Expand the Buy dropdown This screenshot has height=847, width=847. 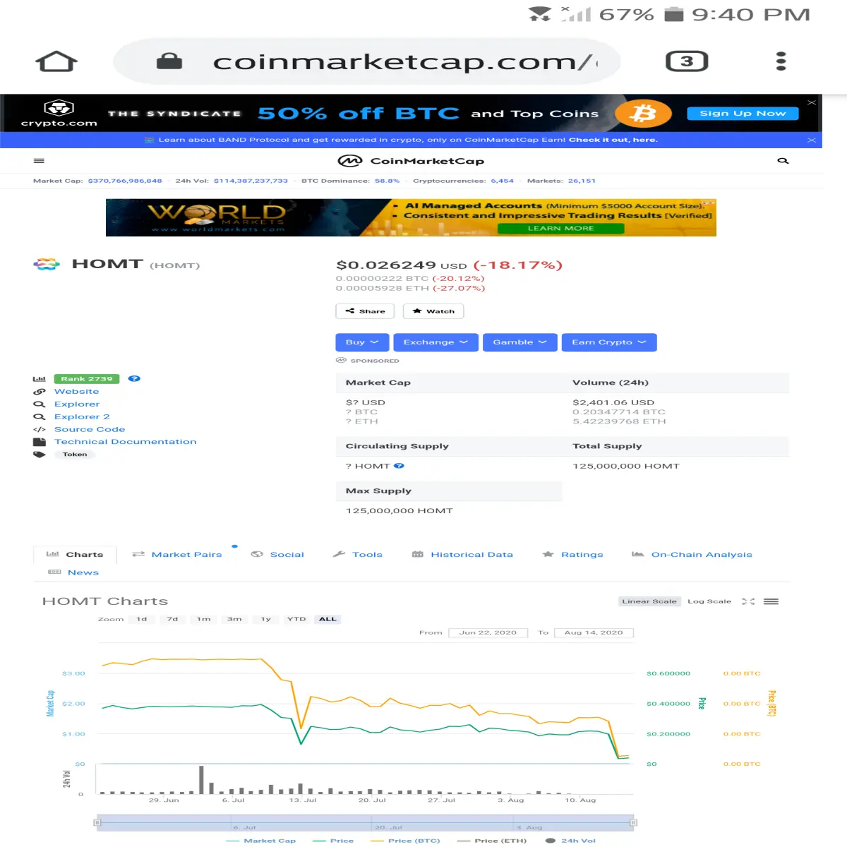[362, 342]
